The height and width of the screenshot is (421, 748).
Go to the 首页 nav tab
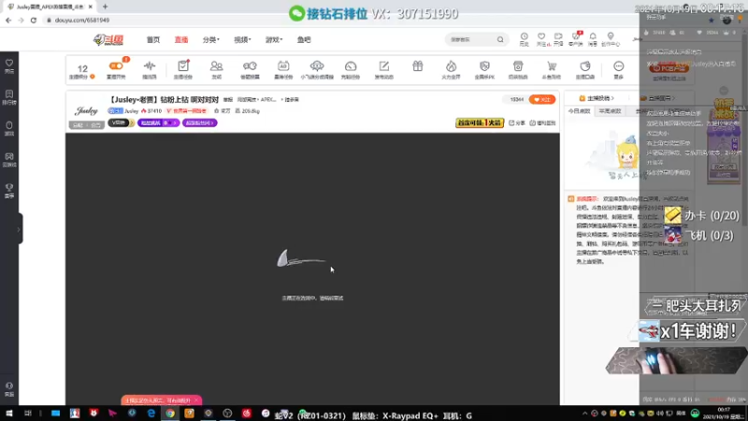(153, 39)
